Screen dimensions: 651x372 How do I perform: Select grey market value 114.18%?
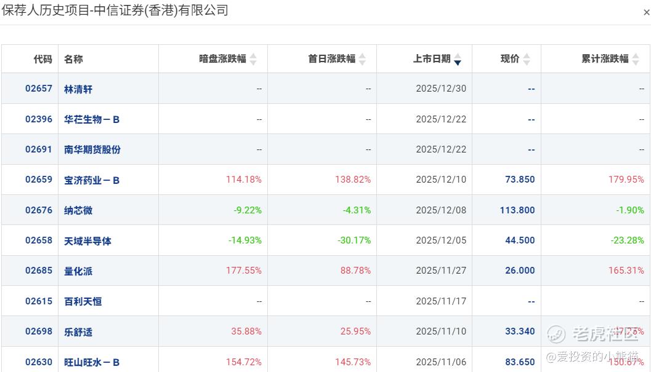(244, 179)
